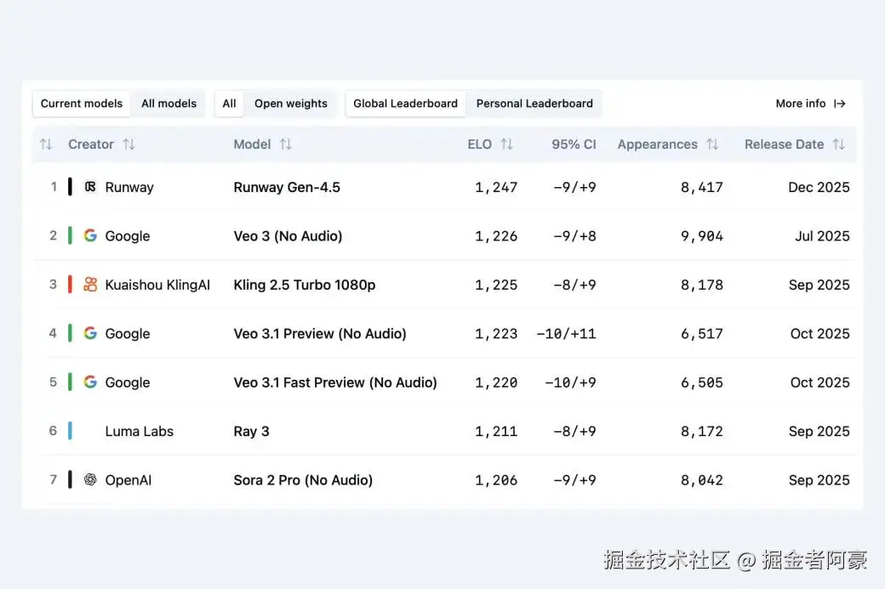Viewport: 885px width, 589px height.
Task: Click the ELO value 1,206
Action: click(496, 480)
